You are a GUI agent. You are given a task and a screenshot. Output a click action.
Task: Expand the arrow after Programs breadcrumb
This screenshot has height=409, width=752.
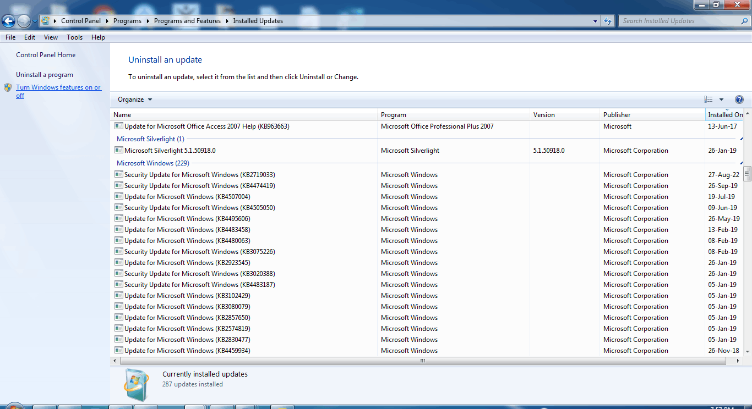coord(147,21)
